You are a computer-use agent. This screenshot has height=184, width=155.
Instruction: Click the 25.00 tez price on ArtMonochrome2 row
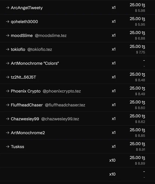pos(137,130)
